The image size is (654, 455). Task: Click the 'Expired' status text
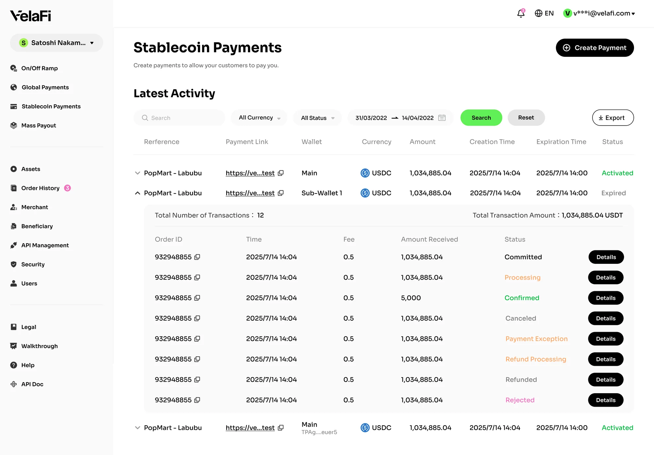pos(613,193)
